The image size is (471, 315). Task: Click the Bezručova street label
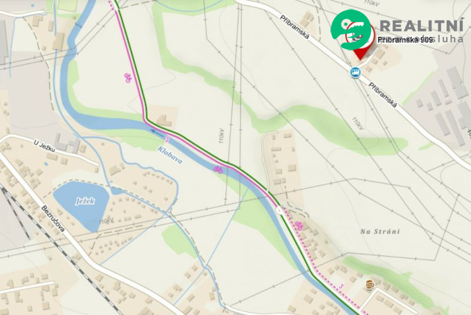(53, 219)
